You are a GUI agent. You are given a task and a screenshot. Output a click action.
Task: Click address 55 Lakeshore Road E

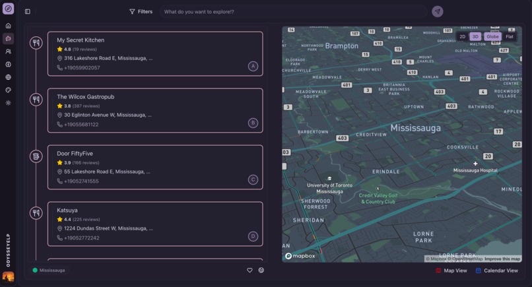107,172
